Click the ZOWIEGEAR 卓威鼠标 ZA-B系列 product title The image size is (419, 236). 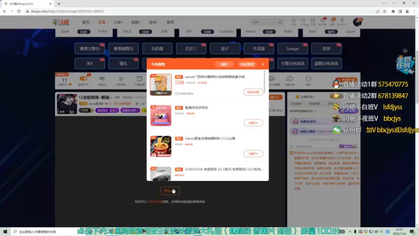(224, 169)
